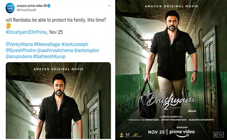
Task: Click the Rajkumar production logo on poster
Action: (136, 135)
